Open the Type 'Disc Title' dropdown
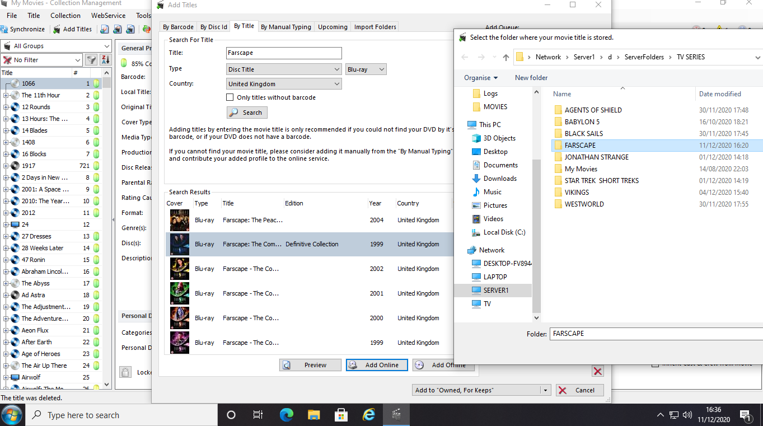 pyautogui.click(x=284, y=69)
